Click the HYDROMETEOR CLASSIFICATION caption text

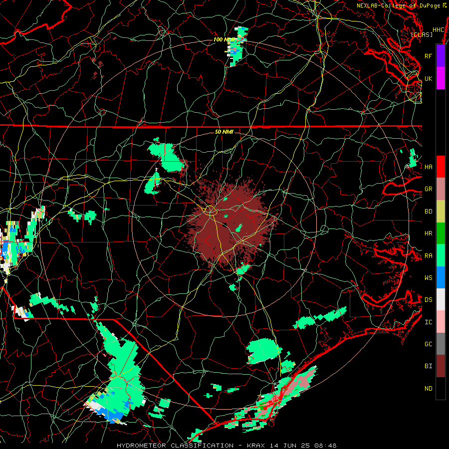coord(175,446)
